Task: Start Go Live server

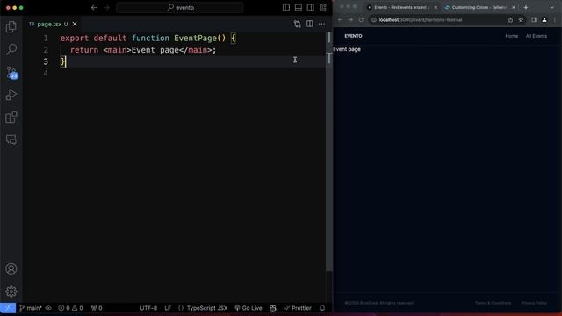Action: (x=249, y=308)
